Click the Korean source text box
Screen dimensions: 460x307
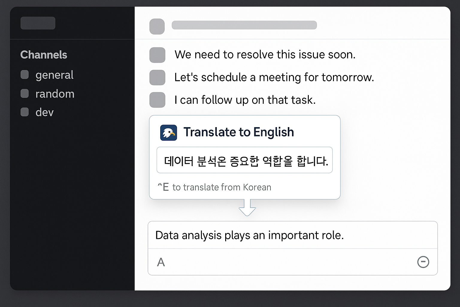[x=244, y=160]
